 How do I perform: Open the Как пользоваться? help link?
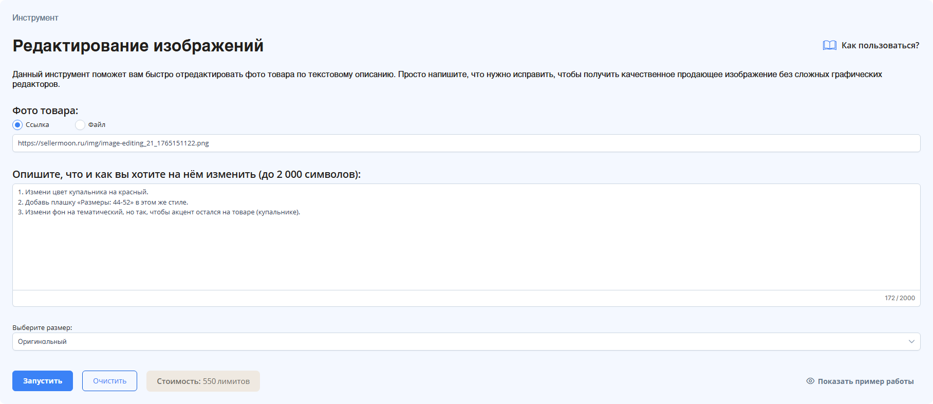tap(880, 45)
